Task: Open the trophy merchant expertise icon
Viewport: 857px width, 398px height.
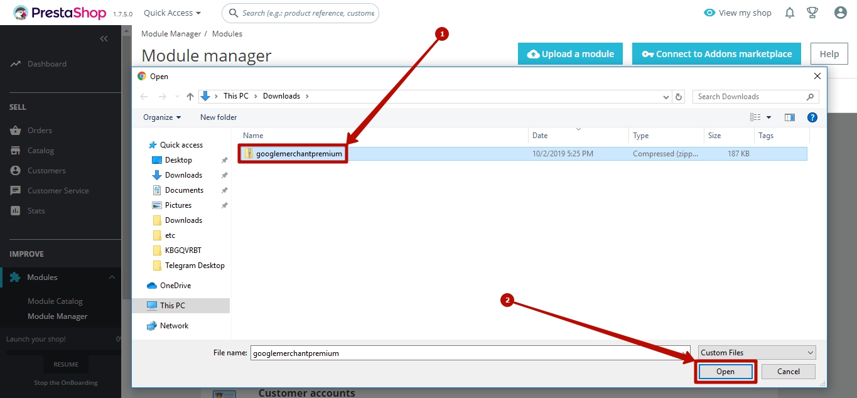Action: pos(812,13)
